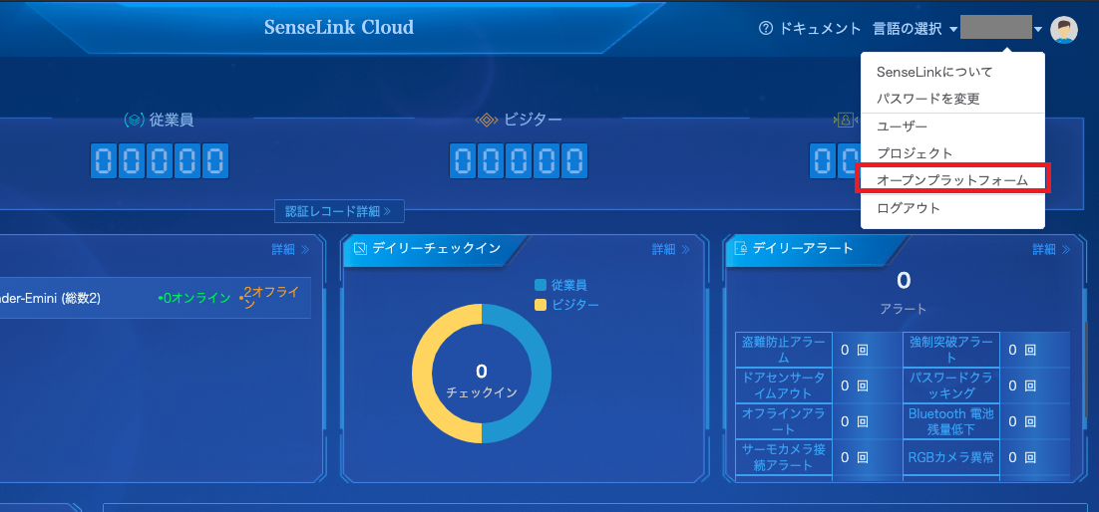Click the 2オフライン status text

[x=267, y=299]
